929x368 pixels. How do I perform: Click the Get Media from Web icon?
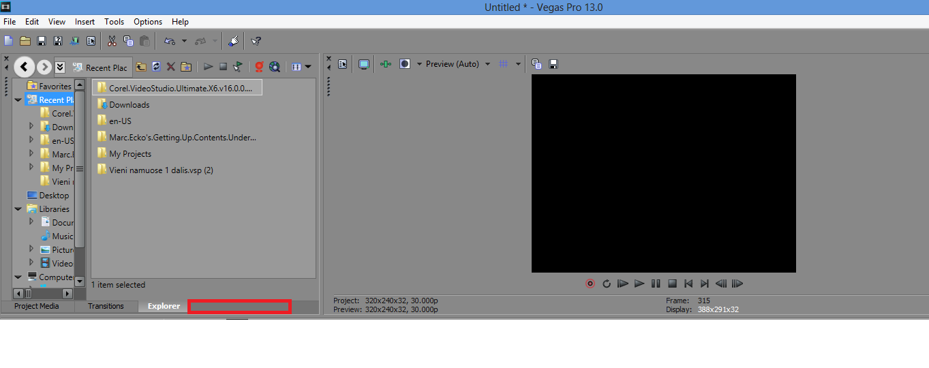tap(259, 67)
